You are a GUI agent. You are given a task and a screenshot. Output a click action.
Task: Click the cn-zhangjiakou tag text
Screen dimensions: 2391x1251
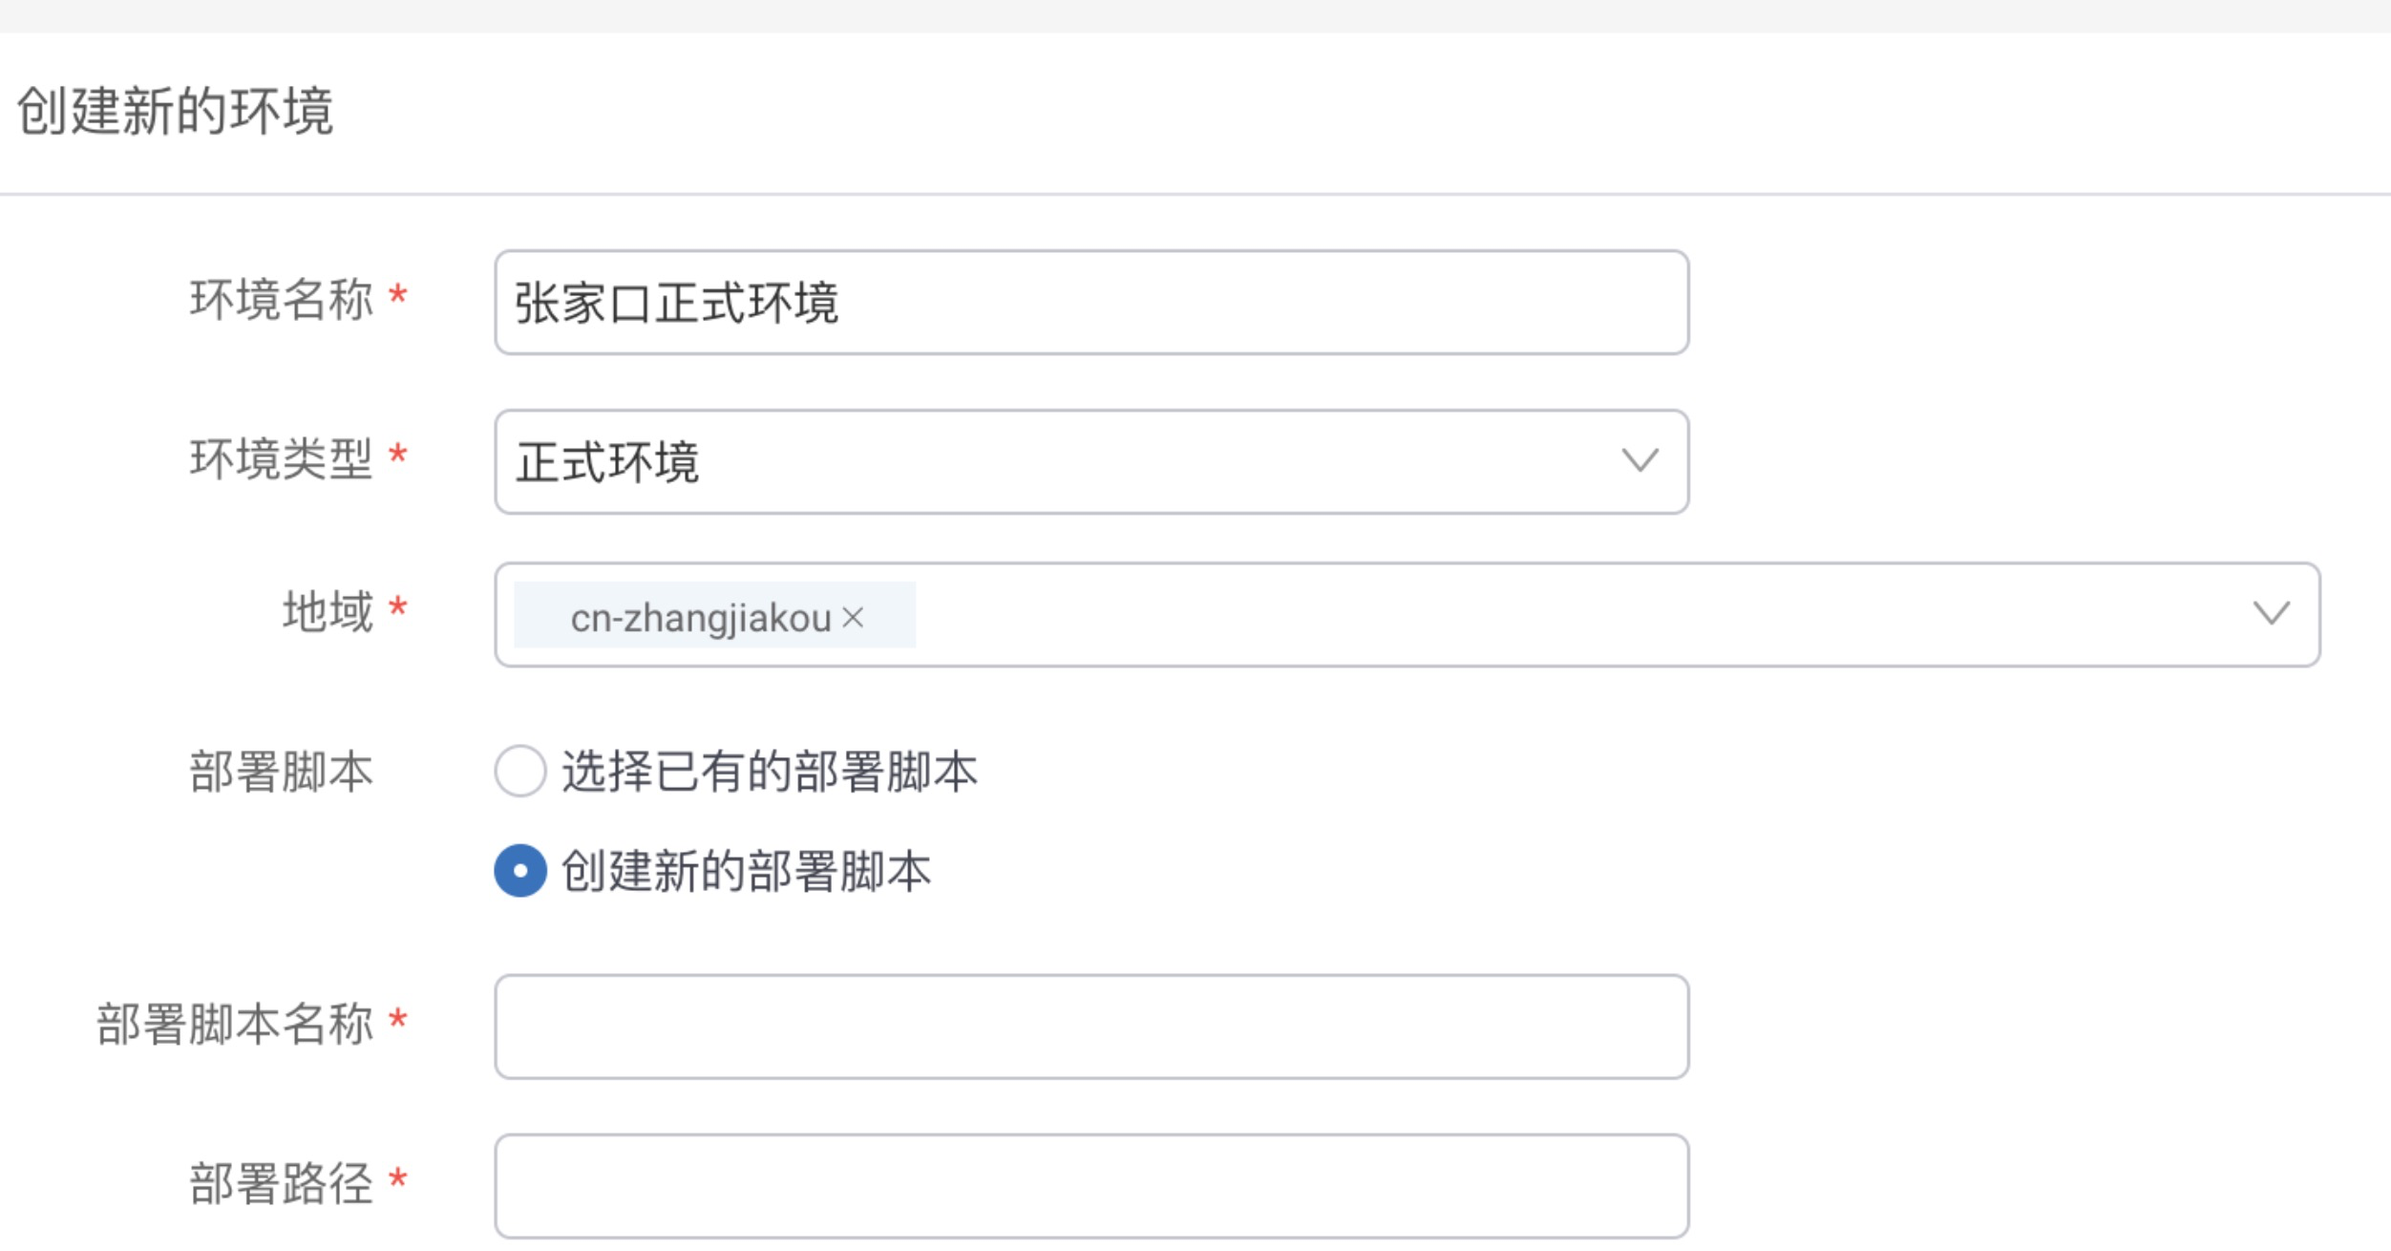701,618
